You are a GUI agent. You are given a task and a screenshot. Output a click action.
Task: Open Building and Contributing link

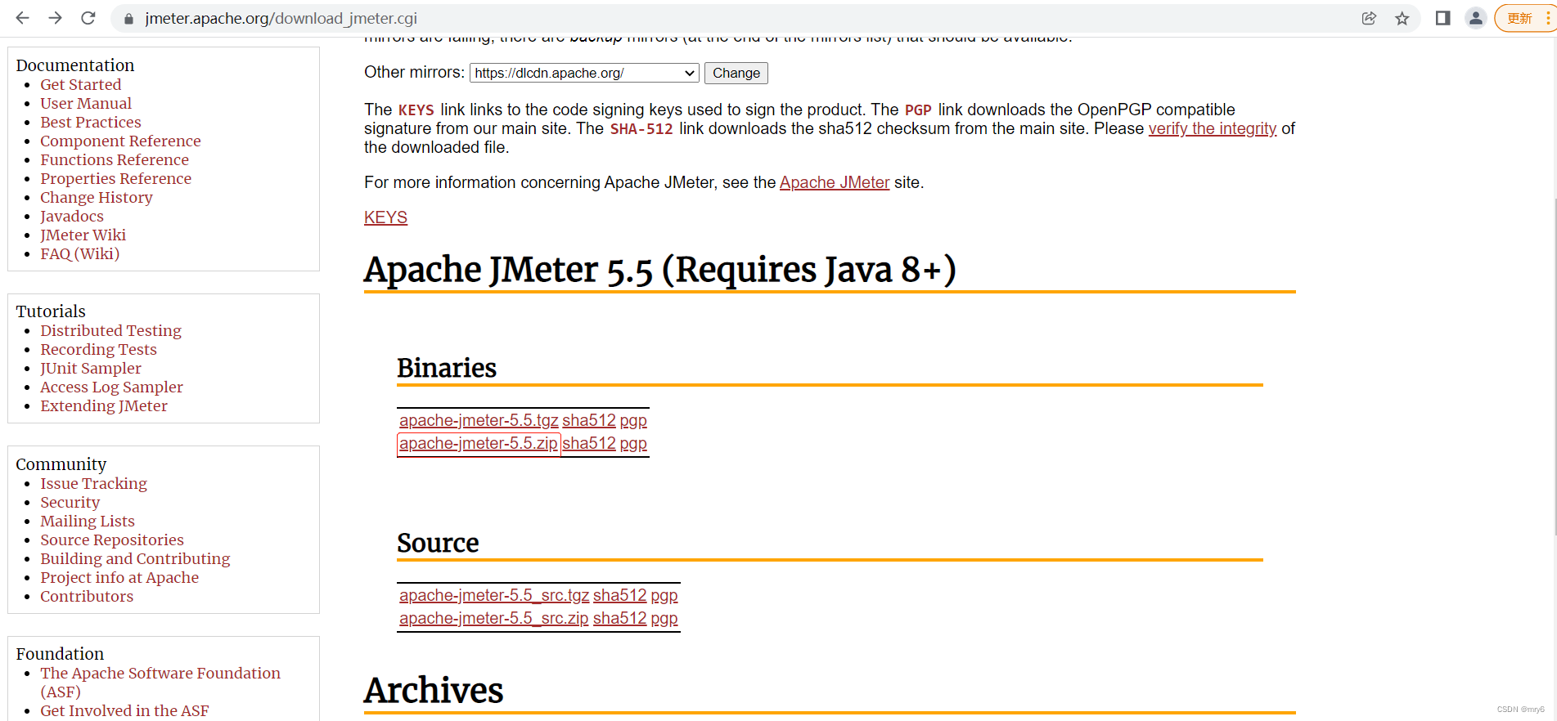click(136, 558)
